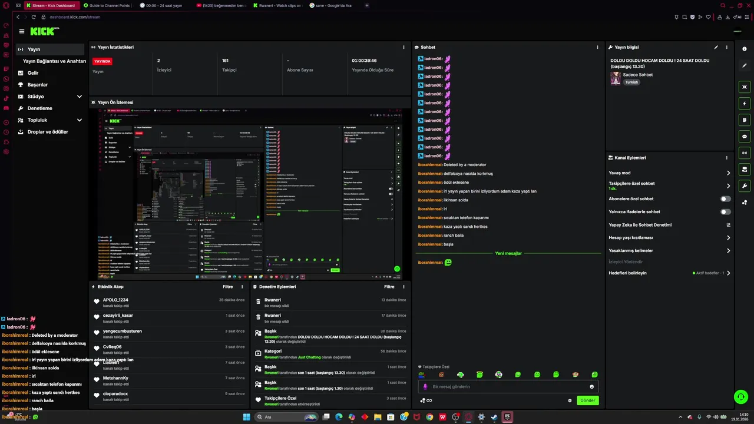Open Filtre in Denetim Eylemleri
Screen dimensions: 754x424
[389, 287]
